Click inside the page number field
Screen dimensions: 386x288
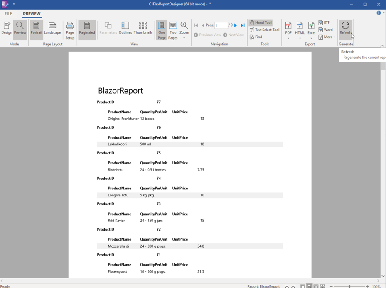(x=222, y=25)
